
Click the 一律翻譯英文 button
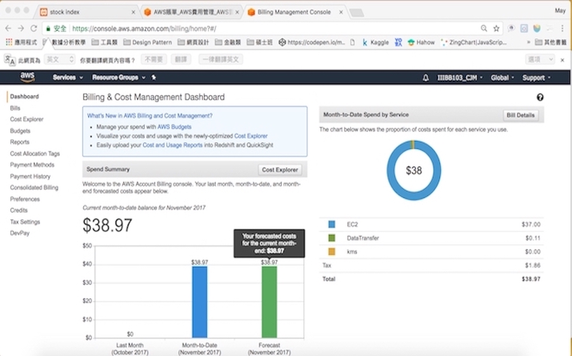221,60
